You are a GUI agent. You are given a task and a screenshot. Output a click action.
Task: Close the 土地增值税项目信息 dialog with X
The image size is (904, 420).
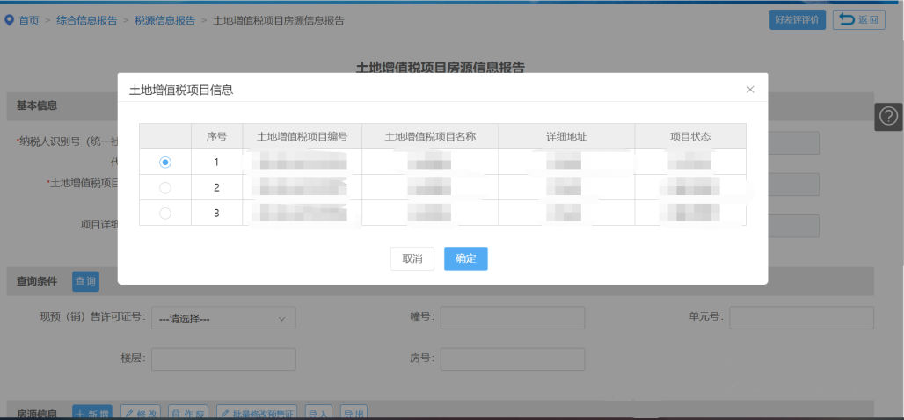click(750, 90)
